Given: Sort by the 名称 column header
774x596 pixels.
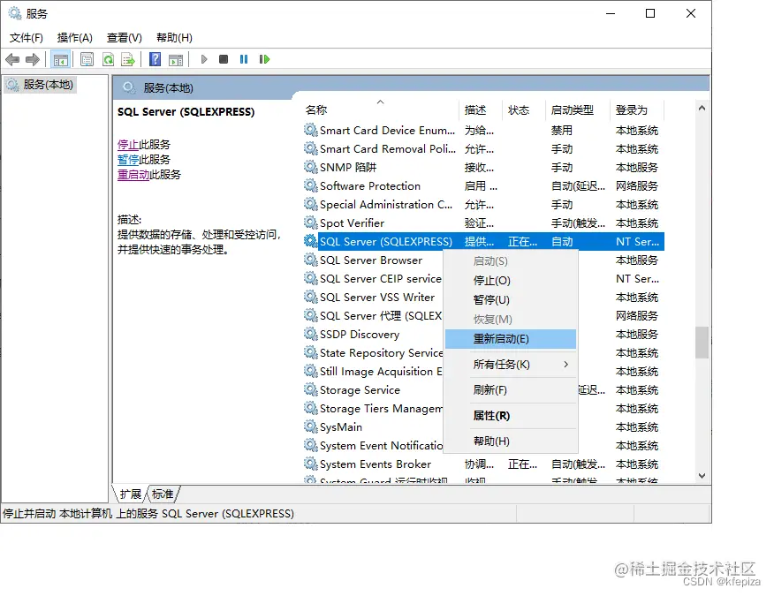Looking at the screenshot, I should coord(381,110).
